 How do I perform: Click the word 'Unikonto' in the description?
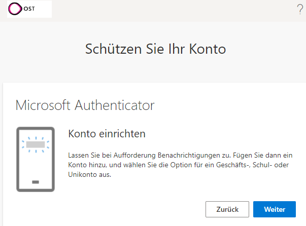tap(81, 174)
